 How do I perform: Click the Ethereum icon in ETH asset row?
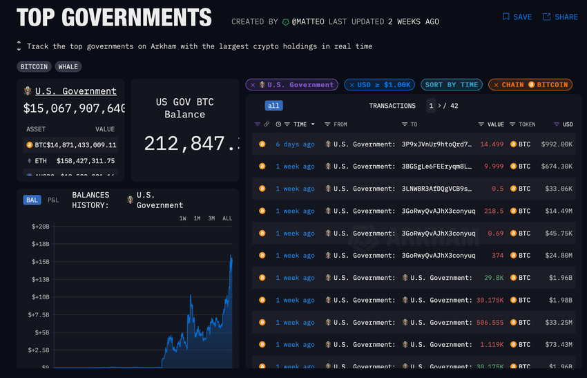29,161
